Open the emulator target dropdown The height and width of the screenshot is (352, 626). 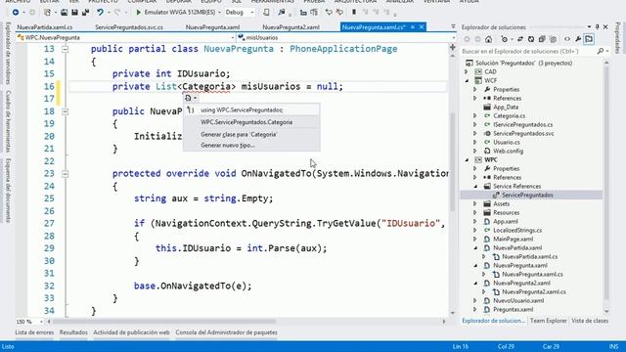(x=219, y=13)
